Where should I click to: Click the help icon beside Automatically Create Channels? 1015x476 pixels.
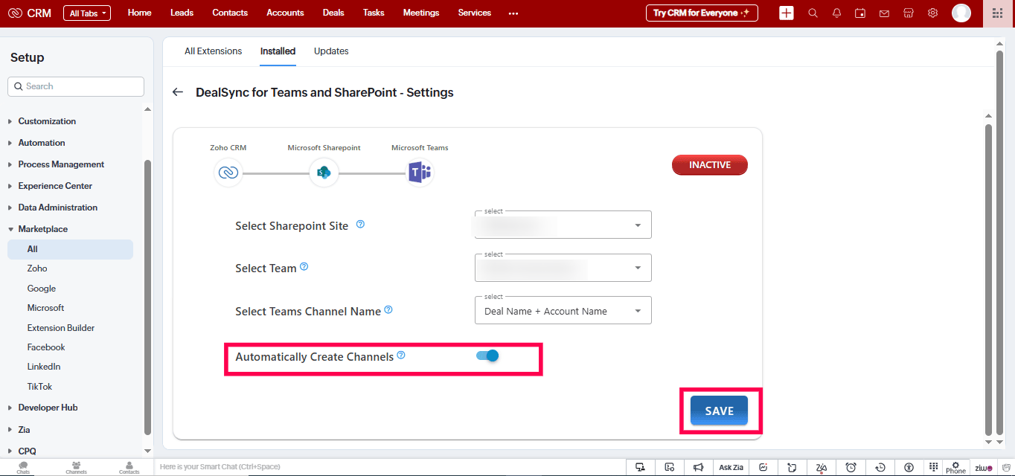click(x=401, y=356)
